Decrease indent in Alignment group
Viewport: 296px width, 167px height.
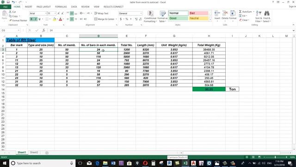81,19
